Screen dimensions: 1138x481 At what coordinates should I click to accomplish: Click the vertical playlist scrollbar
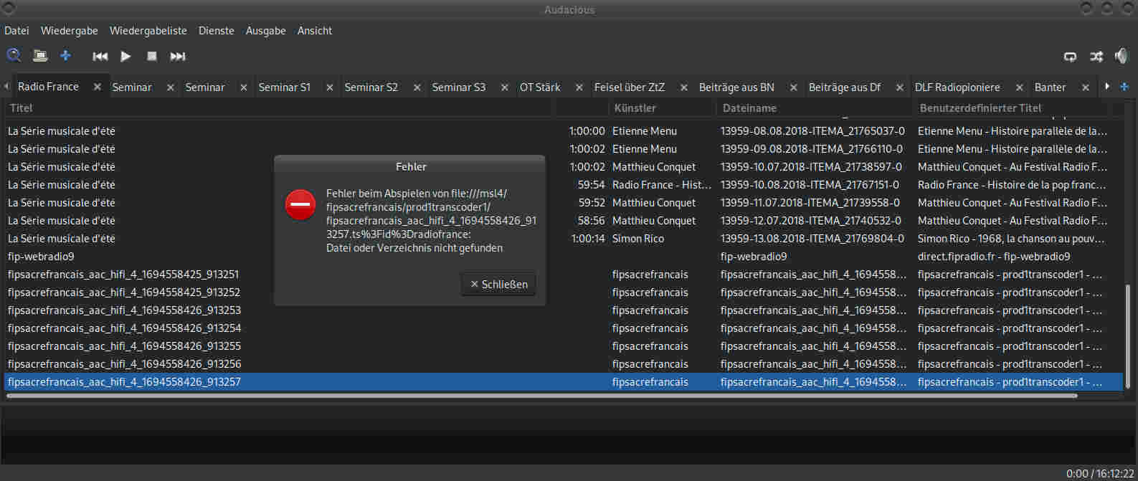pyautogui.click(x=1128, y=337)
